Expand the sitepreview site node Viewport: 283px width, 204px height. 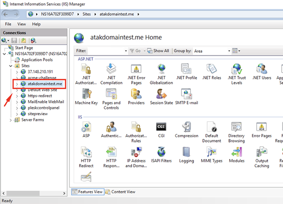[17, 114]
